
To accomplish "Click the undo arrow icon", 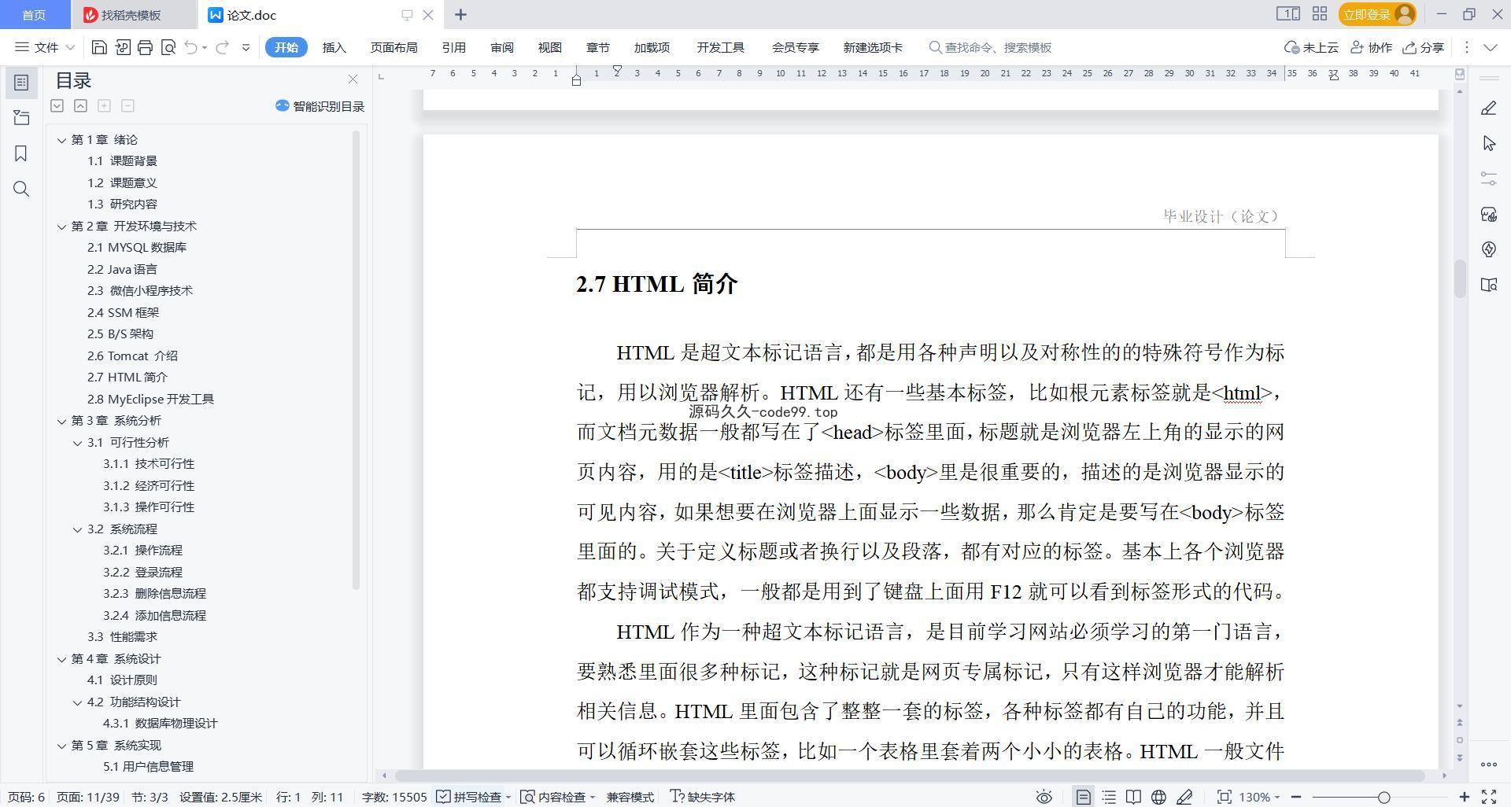I will click(x=190, y=47).
